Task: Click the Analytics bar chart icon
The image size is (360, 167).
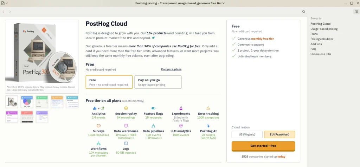Action: 95,108
